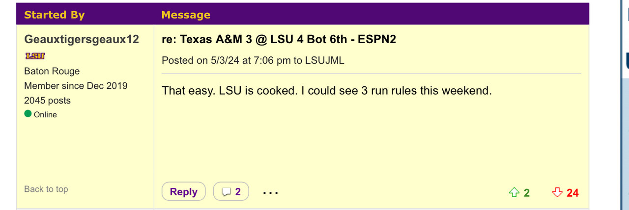629x210 pixels.
Task: Open Geauxtigersgeaux12 user profile
Action: [82, 39]
